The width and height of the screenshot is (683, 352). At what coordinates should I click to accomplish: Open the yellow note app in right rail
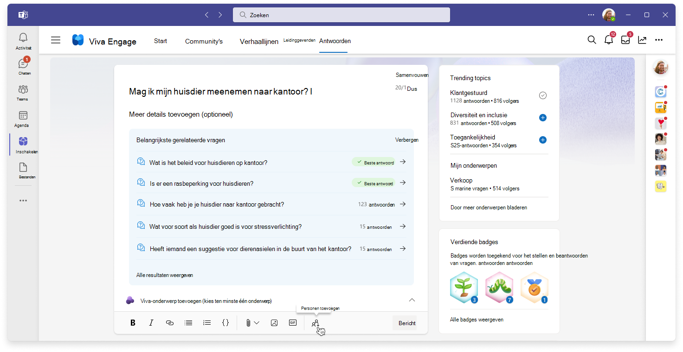661,186
